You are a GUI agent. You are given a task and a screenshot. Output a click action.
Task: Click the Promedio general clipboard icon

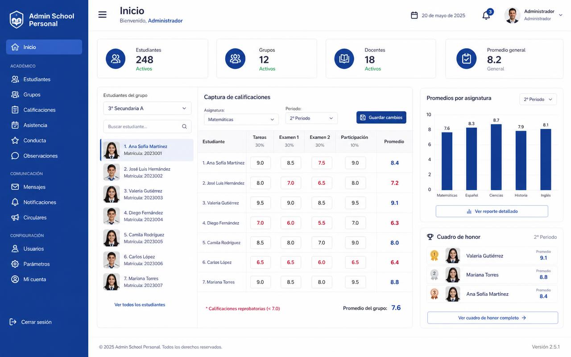pyautogui.click(x=466, y=59)
